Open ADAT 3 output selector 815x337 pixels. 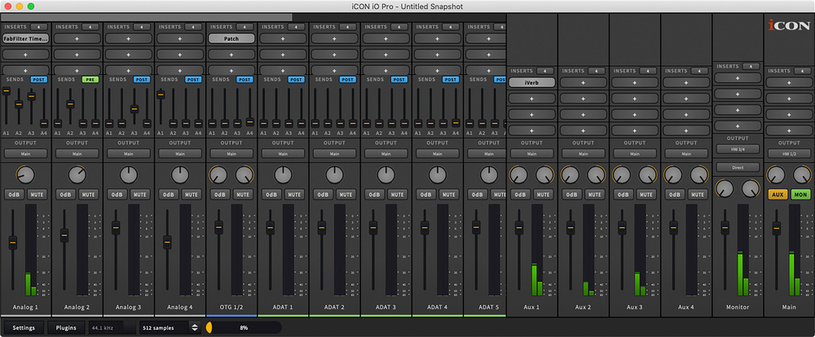pos(385,154)
